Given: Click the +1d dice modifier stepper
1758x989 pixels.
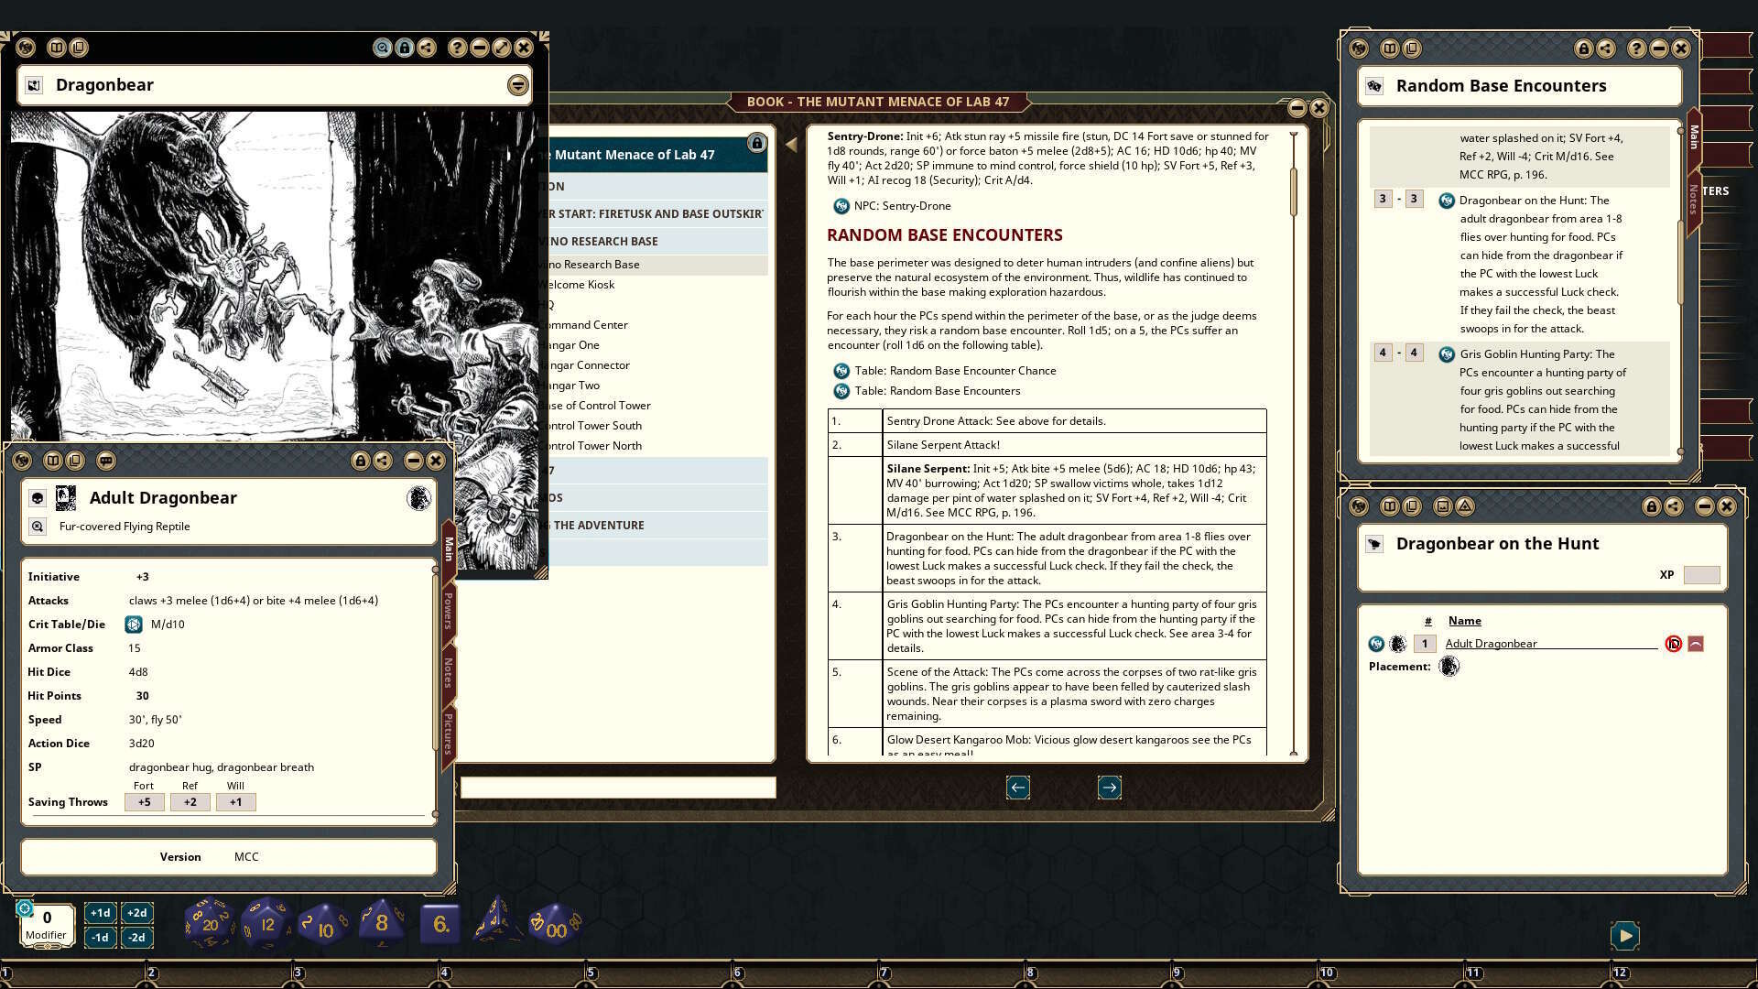Looking at the screenshot, I should 99,912.
